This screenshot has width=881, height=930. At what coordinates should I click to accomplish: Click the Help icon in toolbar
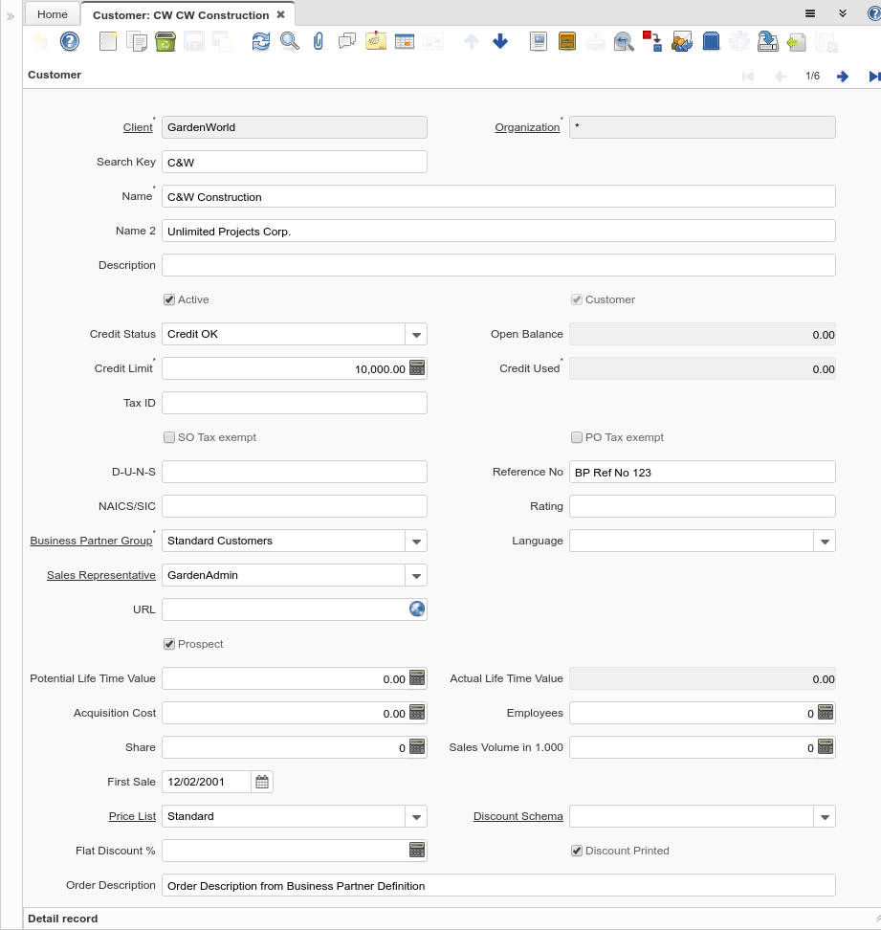(70, 41)
